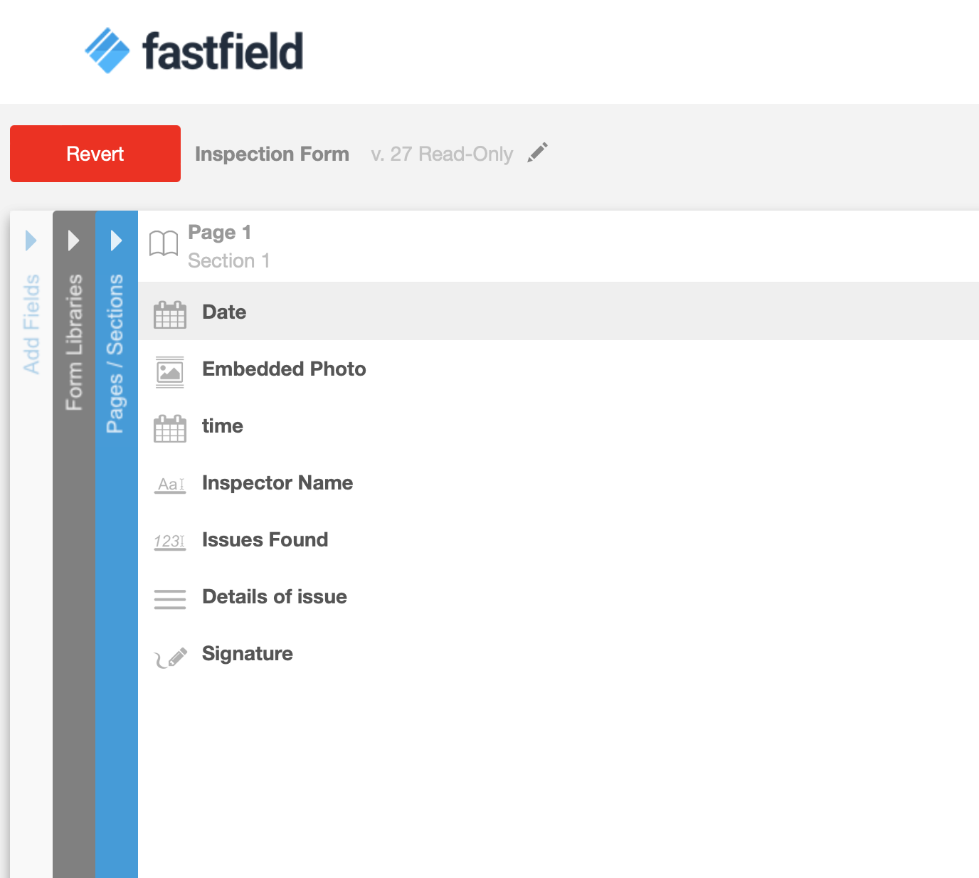Viewport: 979px width, 878px height.
Task: Click the Inspector Name text field icon
Action: click(x=170, y=485)
